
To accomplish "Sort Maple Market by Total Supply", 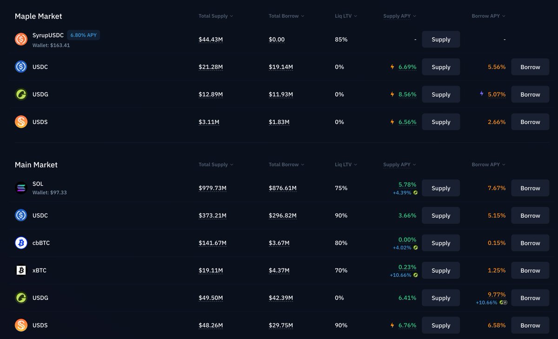I will (216, 16).
